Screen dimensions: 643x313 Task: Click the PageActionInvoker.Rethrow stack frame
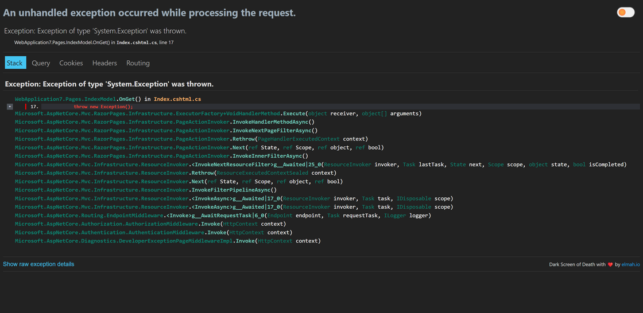(192, 139)
